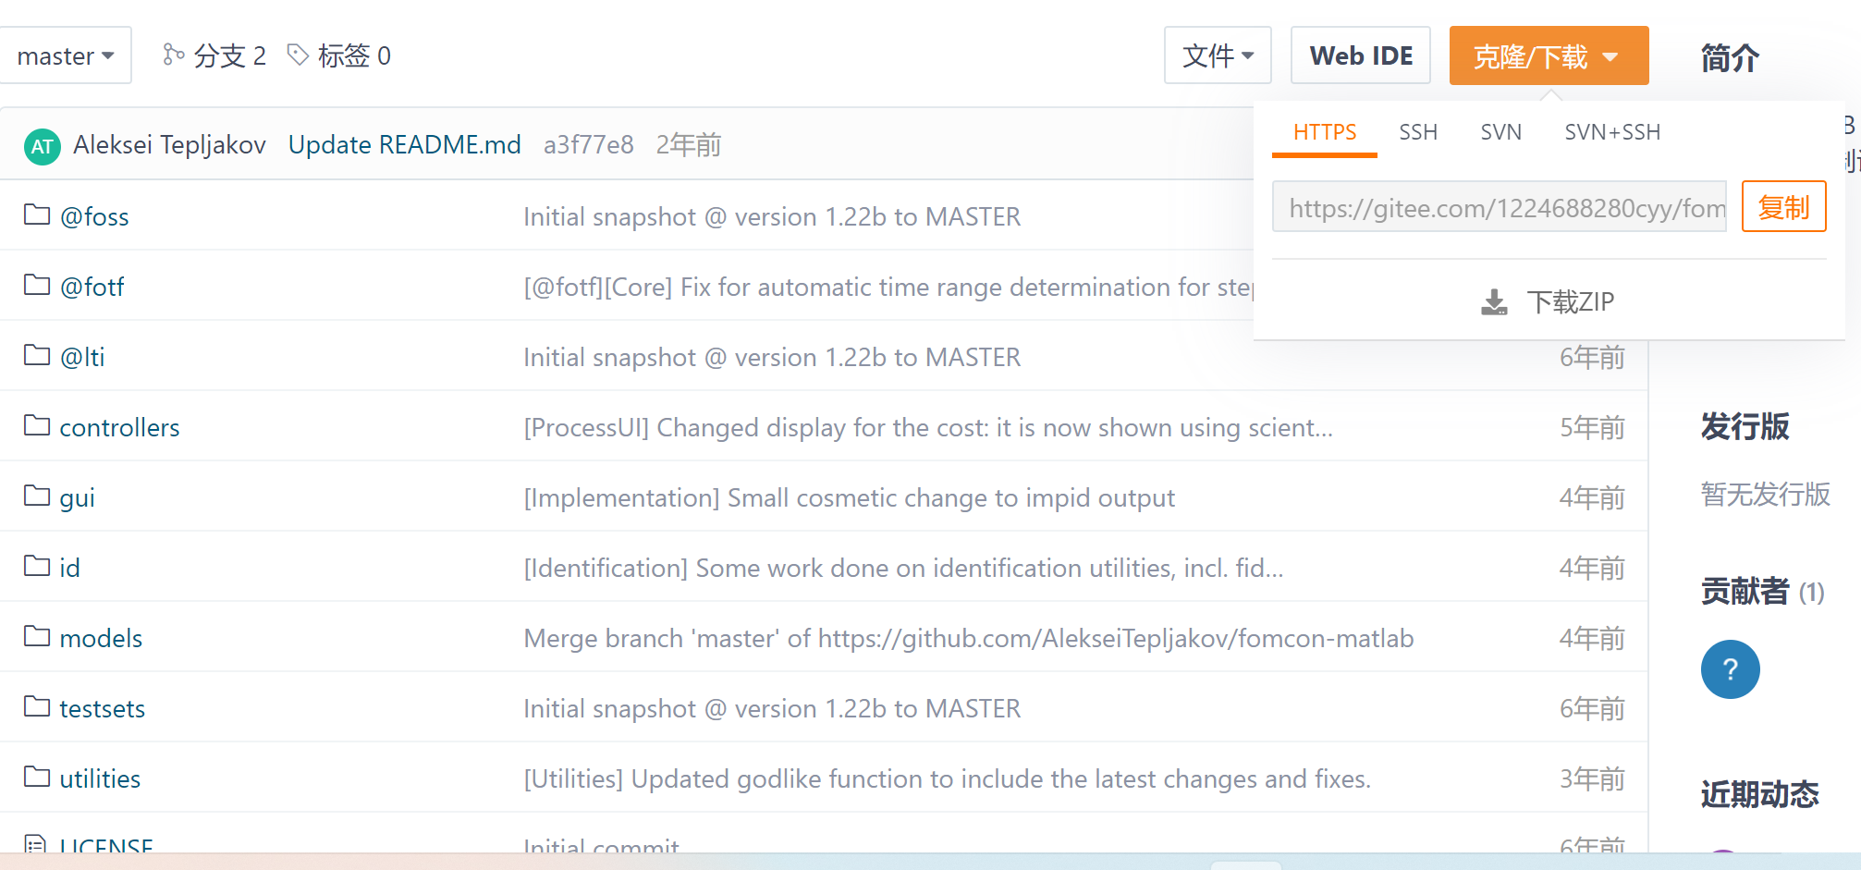This screenshot has height=870, width=1861.
Task: Click the contributor avatar with question mark
Action: tap(1730, 669)
